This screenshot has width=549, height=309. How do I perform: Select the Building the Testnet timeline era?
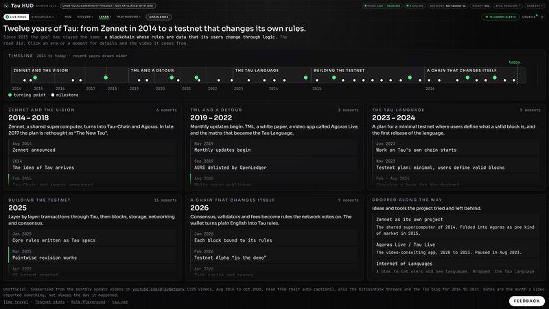(x=368, y=75)
